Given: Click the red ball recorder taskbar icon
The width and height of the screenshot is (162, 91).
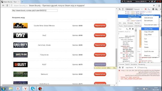Looking at the screenshot, I should click(x=40, y=89).
